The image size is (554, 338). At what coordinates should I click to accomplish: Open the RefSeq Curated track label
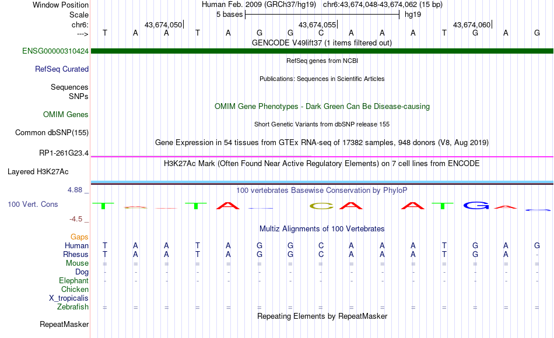coord(62,69)
